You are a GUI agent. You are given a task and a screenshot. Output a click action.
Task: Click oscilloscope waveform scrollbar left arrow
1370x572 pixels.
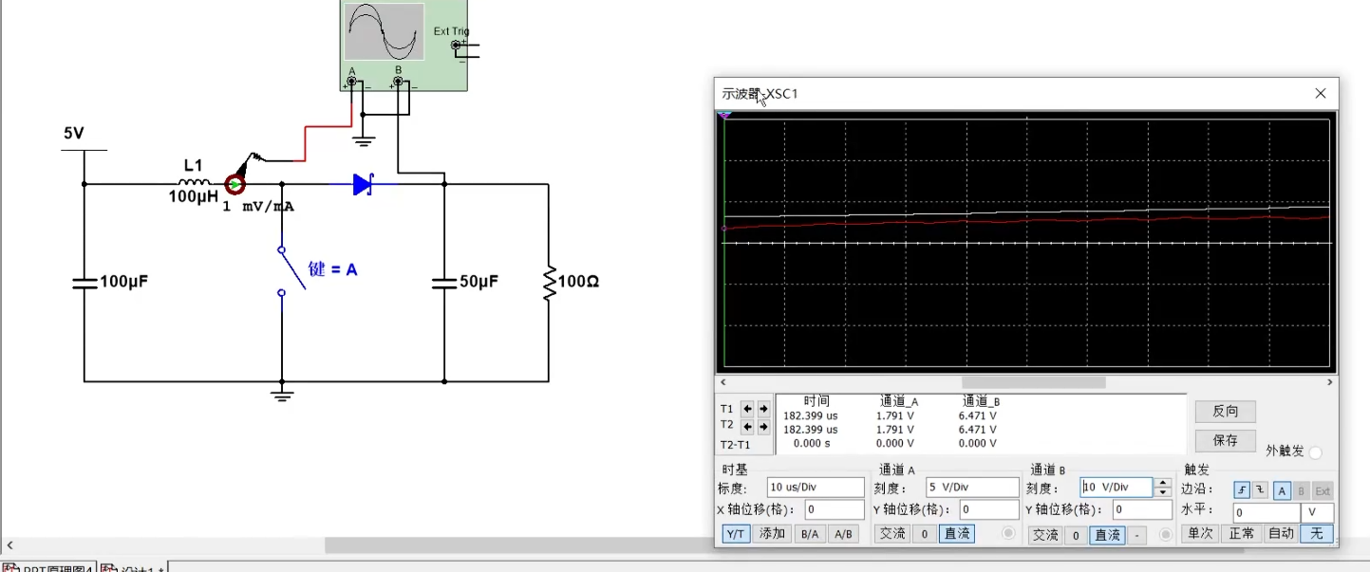(x=723, y=382)
